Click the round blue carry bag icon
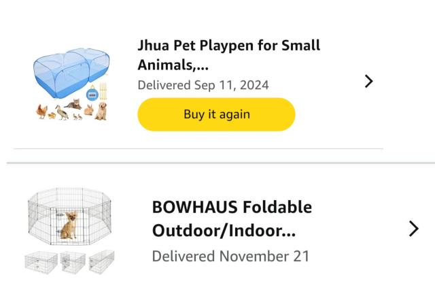Viewport: 435px width, 292px height. [x=92, y=93]
